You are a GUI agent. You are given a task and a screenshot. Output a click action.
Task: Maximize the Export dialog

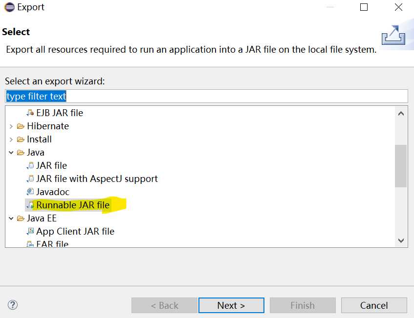(364, 7)
